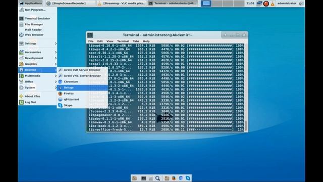Click the VLC cone tray icon
Screen dimensions: 323x182
pyautogui.click(x=273, y=4)
